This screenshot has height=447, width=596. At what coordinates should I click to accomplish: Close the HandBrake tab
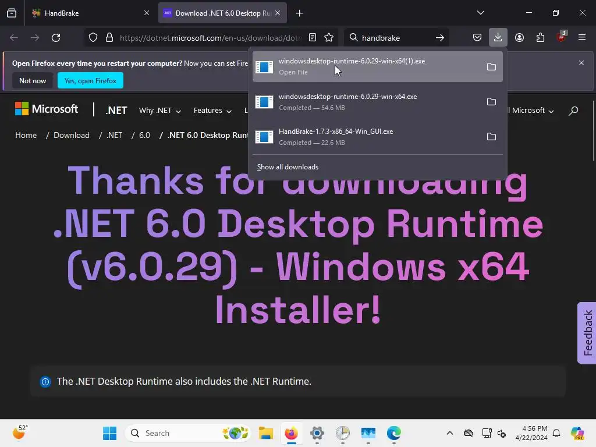point(146,13)
